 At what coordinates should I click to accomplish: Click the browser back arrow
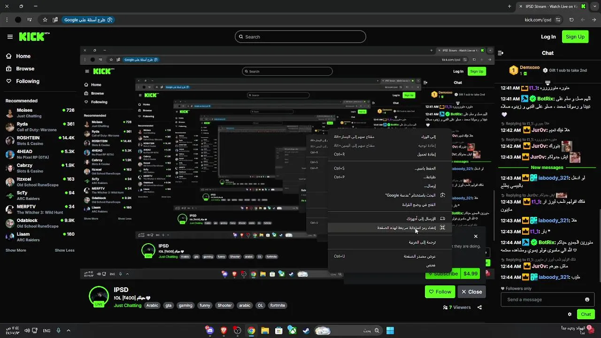tap(593, 20)
